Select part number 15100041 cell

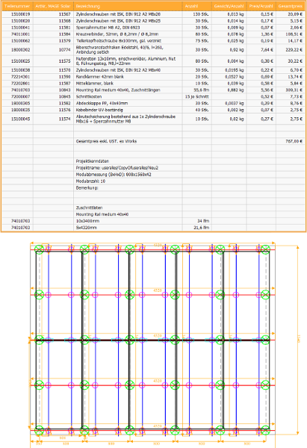tap(17, 28)
